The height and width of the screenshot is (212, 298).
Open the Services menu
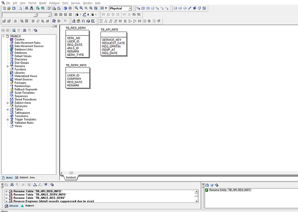[76, 3]
